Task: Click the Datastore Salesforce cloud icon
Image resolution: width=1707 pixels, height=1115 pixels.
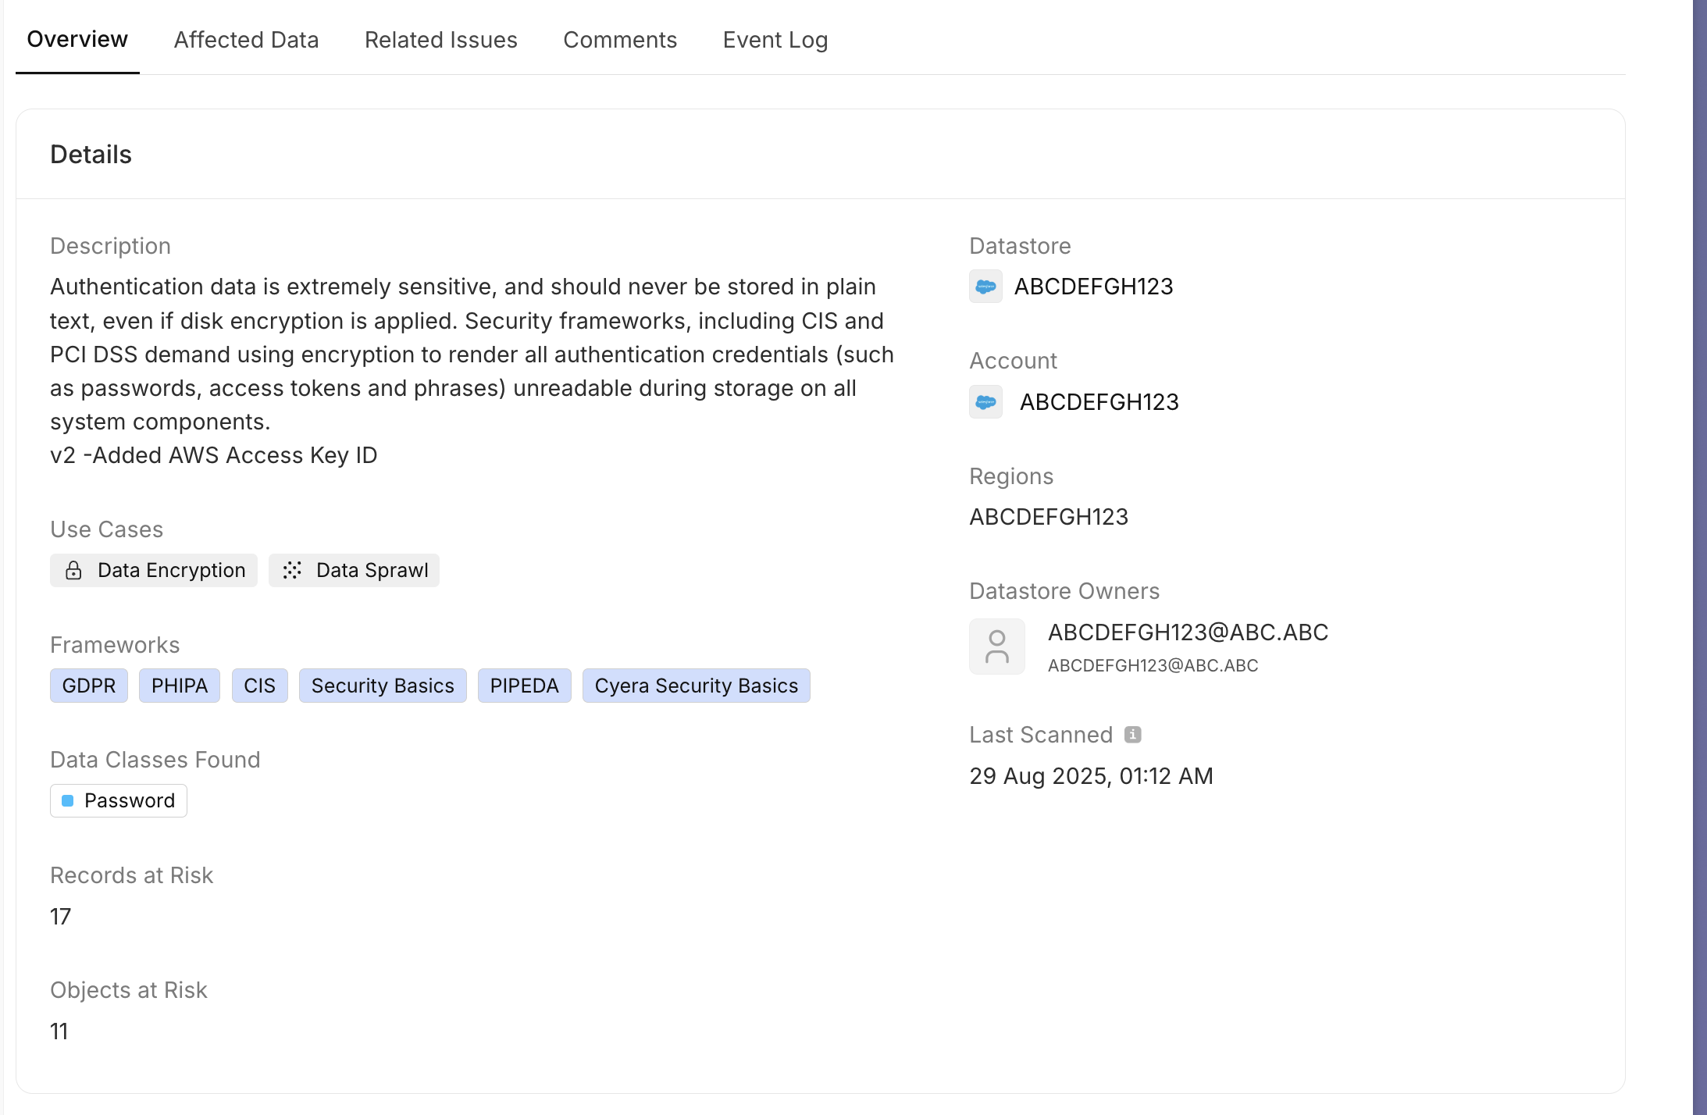Action: (985, 287)
